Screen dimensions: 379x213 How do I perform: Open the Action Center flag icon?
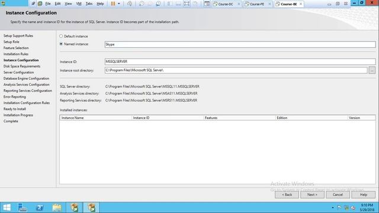pyautogui.click(x=339, y=208)
